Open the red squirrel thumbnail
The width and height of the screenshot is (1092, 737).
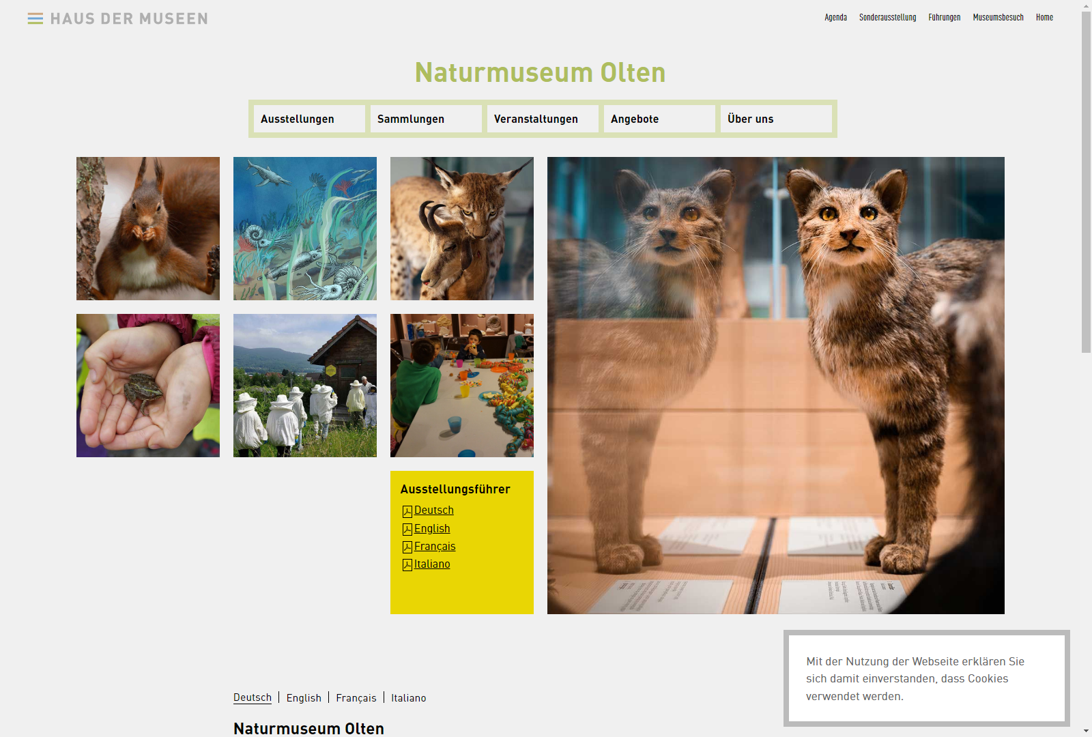(148, 229)
